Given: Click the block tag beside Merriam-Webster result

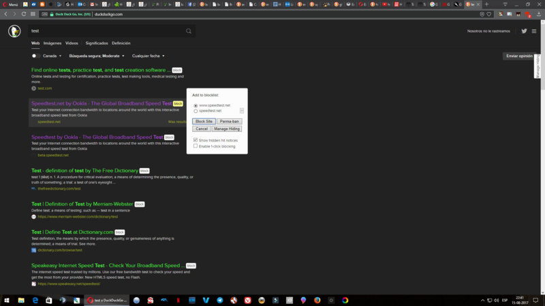Looking at the screenshot, I should (140, 205).
